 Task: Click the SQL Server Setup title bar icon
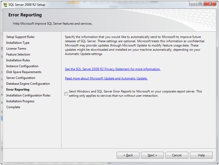coord(5,5)
